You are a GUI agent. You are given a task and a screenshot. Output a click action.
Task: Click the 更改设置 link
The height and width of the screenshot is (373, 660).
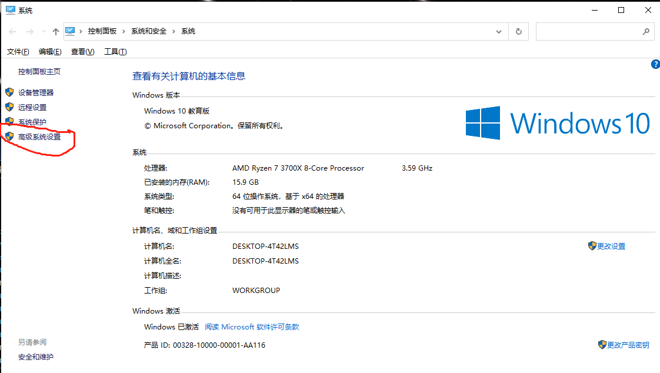point(611,246)
